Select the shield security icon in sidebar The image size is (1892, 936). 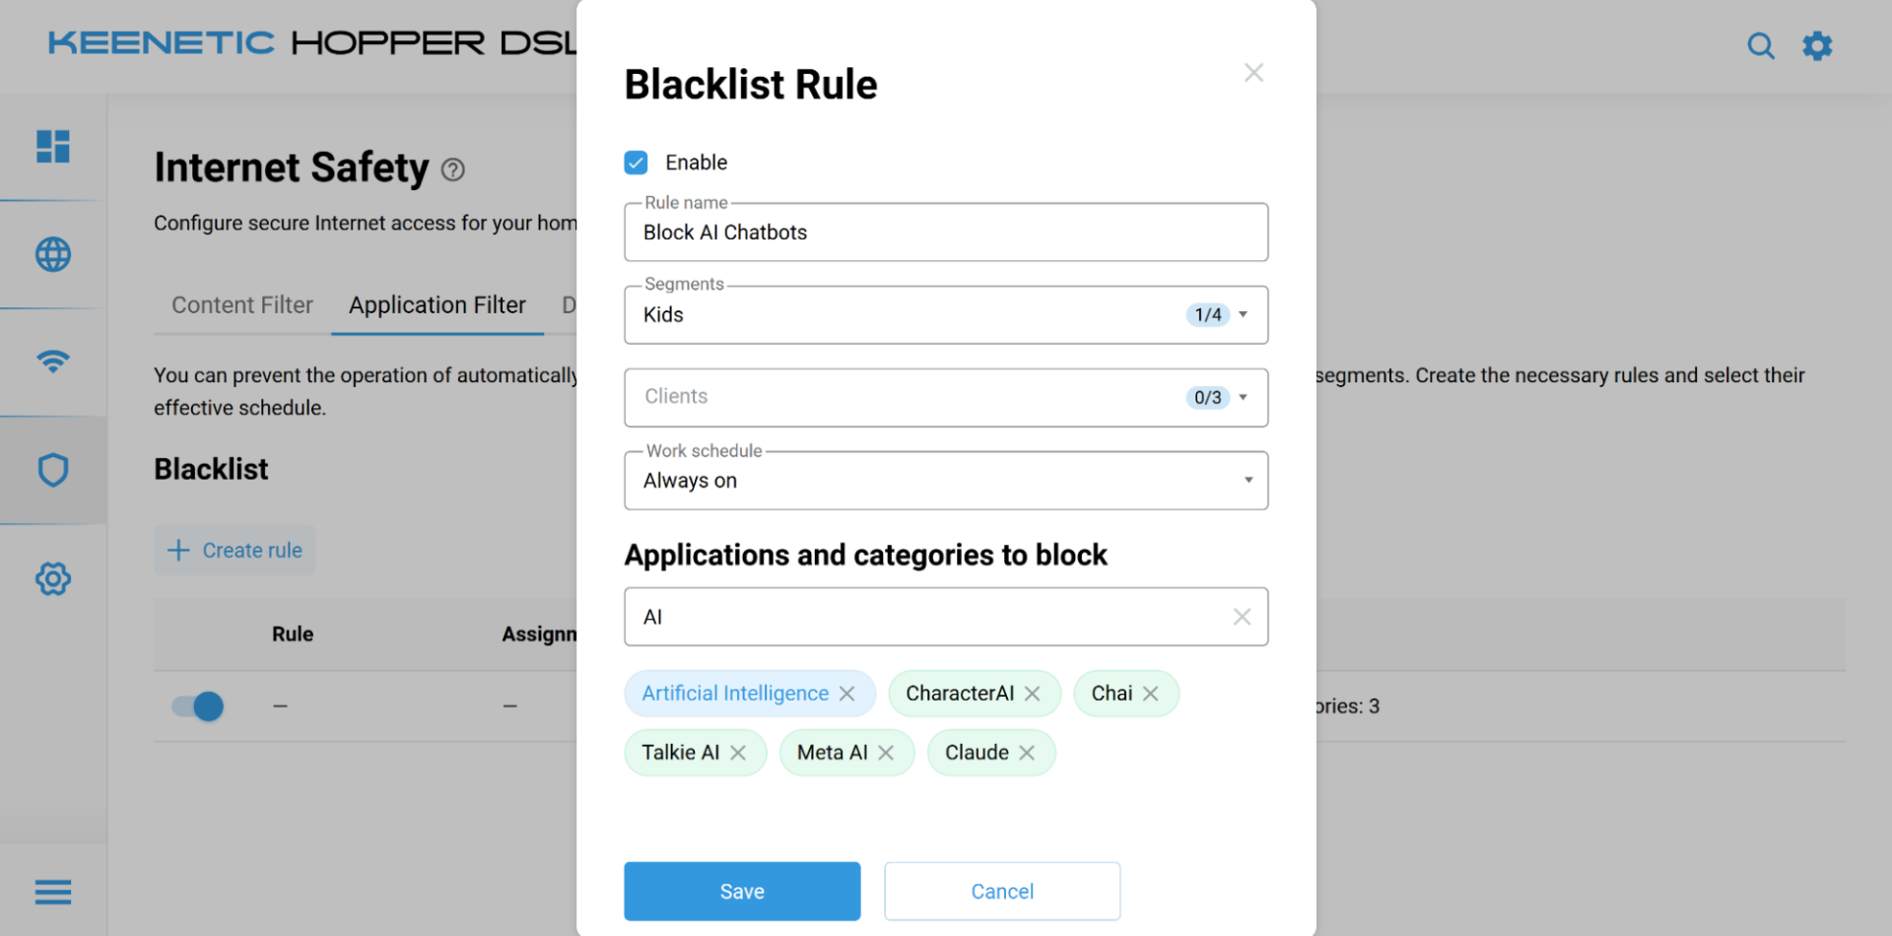tap(53, 470)
